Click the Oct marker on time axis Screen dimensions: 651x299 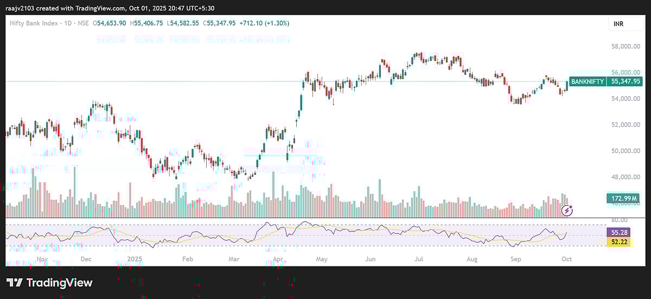click(566, 259)
